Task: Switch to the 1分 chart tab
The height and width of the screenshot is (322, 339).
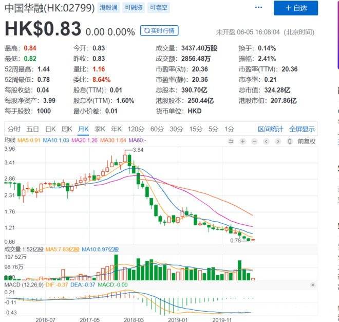Action: click(229, 129)
